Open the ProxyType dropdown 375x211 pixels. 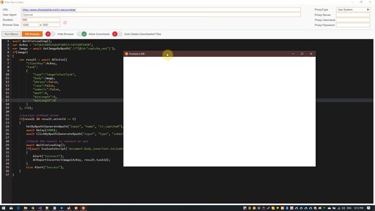[353, 9]
